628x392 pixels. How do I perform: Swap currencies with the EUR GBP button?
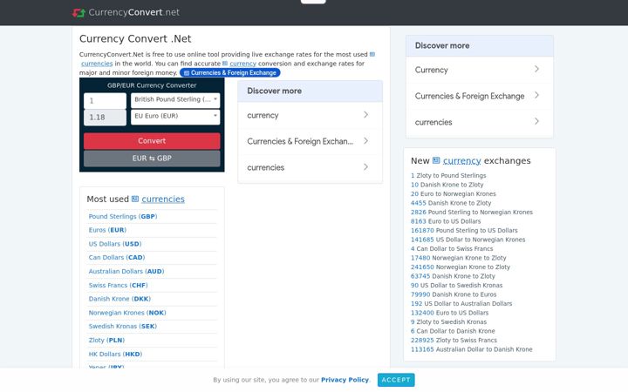(x=152, y=159)
